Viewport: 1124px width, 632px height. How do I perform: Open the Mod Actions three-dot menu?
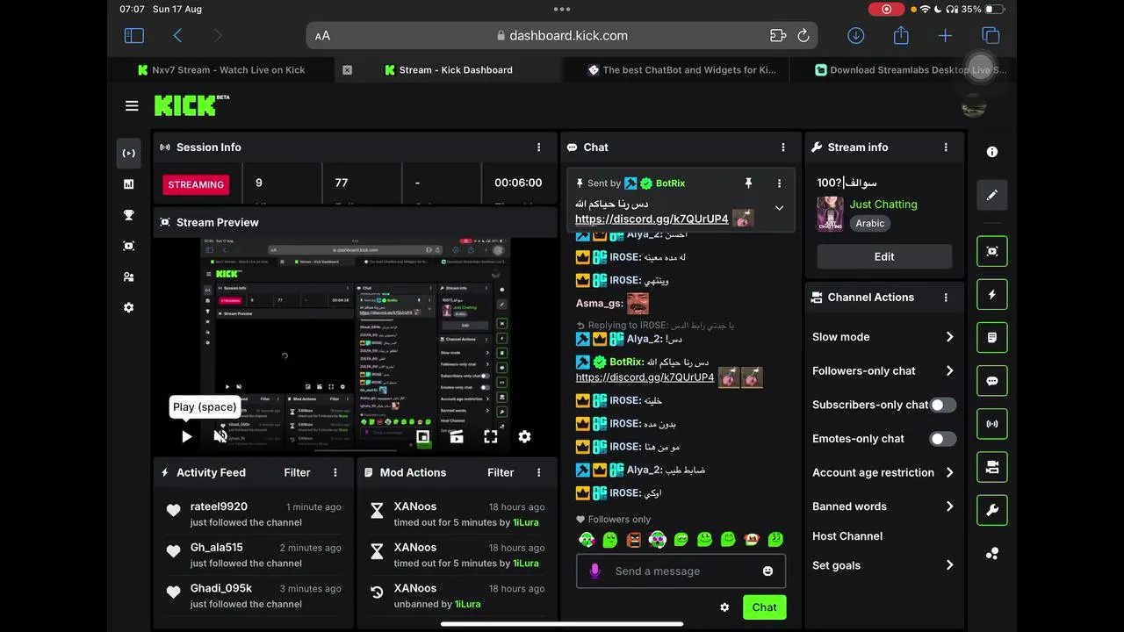538,472
